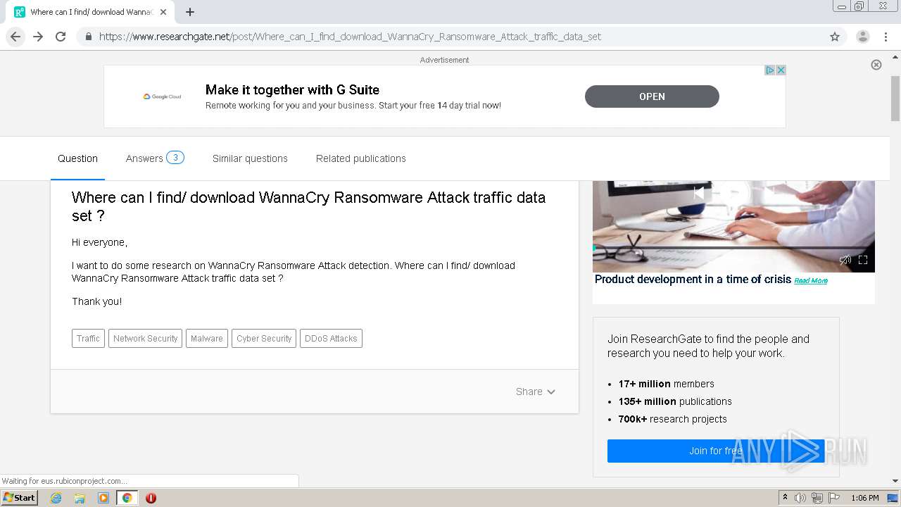901x507 pixels.
Task: Open Windows Media Player from taskbar
Action: (x=103, y=498)
